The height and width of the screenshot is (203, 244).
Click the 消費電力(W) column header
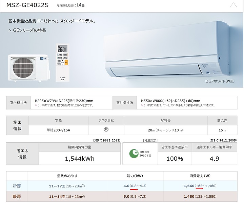(x=200, y=176)
